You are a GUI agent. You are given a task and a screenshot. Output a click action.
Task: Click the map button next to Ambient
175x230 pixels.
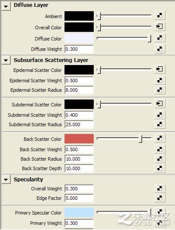(x=160, y=15)
